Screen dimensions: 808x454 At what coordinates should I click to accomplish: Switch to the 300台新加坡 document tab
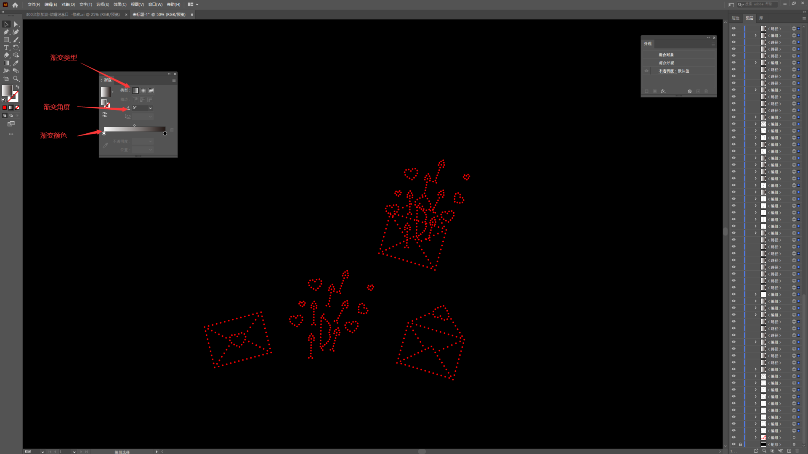(73, 15)
